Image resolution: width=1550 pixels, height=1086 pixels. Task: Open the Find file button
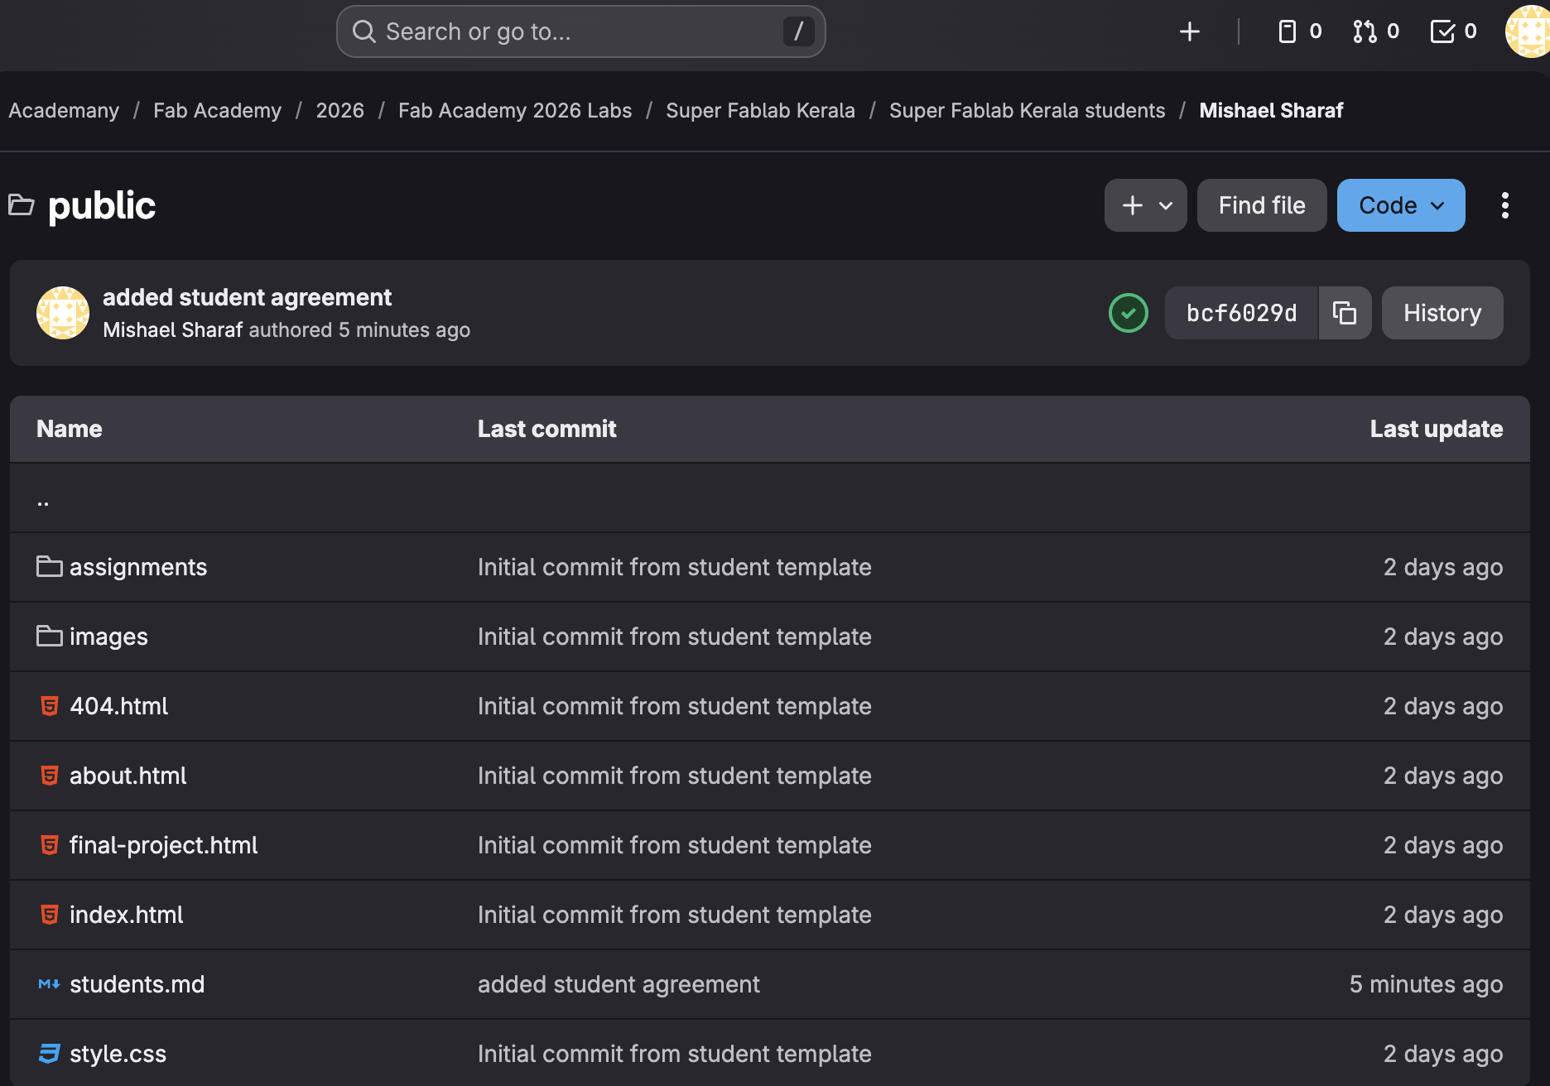(x=1261, y=205)
